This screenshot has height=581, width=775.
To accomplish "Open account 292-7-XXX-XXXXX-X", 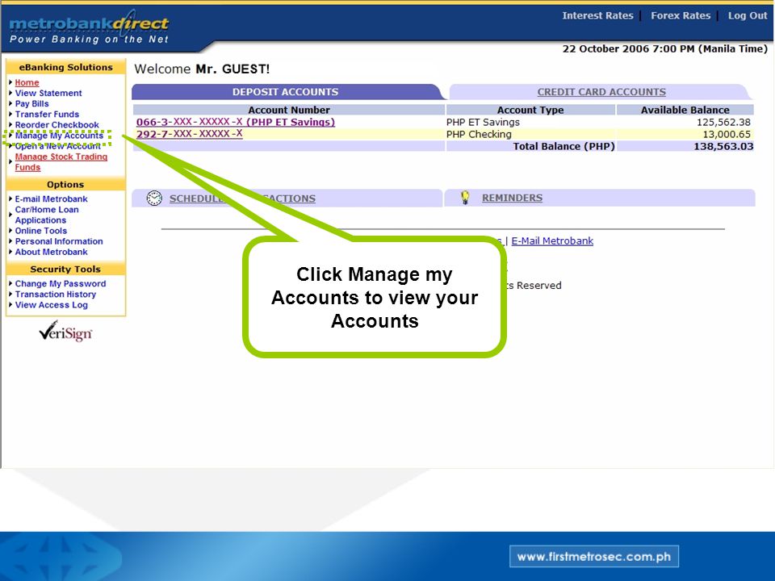I will (x=189, y=134).
